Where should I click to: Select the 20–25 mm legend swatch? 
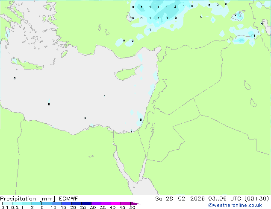[76, 203]
